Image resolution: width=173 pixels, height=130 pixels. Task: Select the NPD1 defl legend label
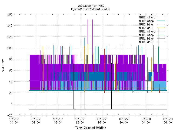coord(146,42)
